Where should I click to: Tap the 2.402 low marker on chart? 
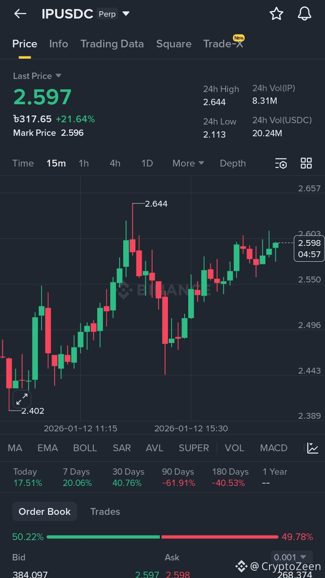pos(33,411)
